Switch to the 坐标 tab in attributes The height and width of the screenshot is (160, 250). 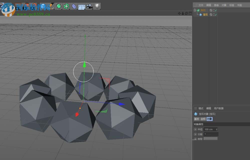click(x=202, y=119)
